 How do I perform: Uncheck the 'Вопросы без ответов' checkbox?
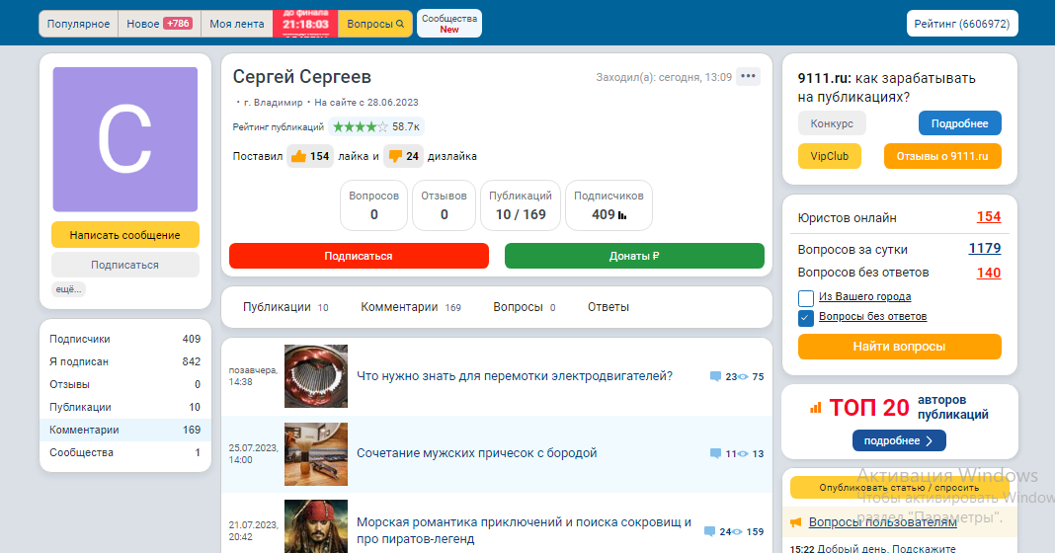pos(805,317)
